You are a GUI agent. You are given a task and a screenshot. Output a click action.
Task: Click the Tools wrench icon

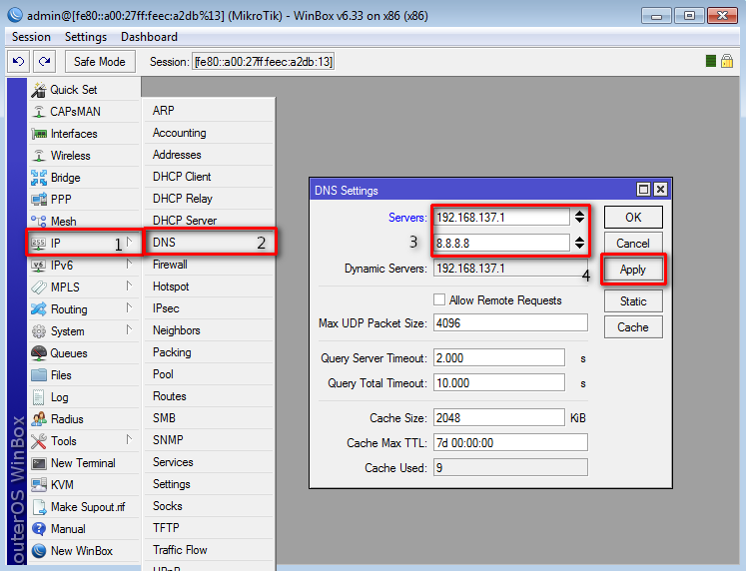(x=39, y=441)
